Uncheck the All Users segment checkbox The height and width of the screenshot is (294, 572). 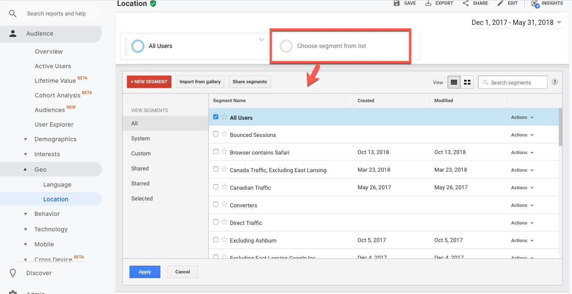pos(215,116)
